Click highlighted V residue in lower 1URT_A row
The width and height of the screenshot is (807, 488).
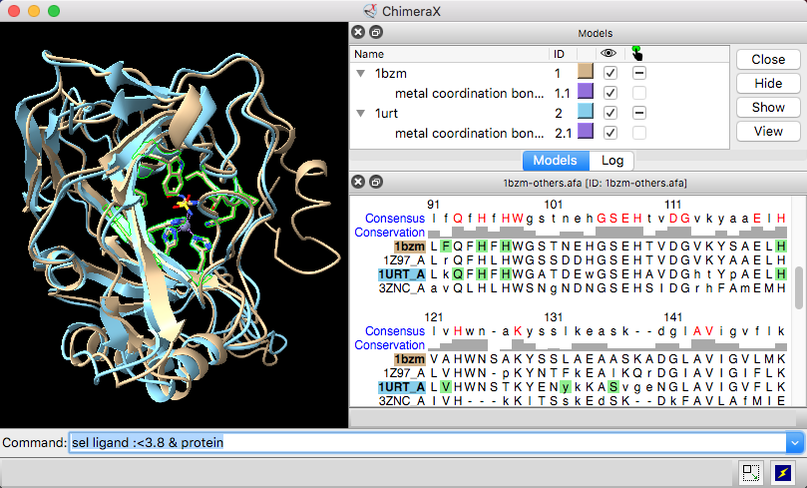[x=446, y=387]
